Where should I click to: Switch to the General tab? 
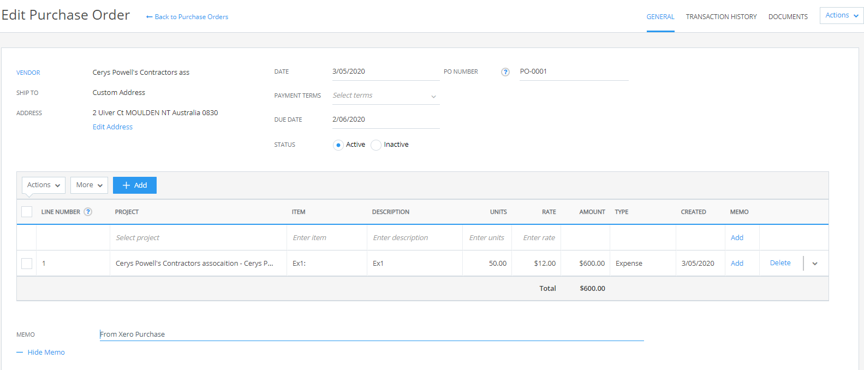660,17
